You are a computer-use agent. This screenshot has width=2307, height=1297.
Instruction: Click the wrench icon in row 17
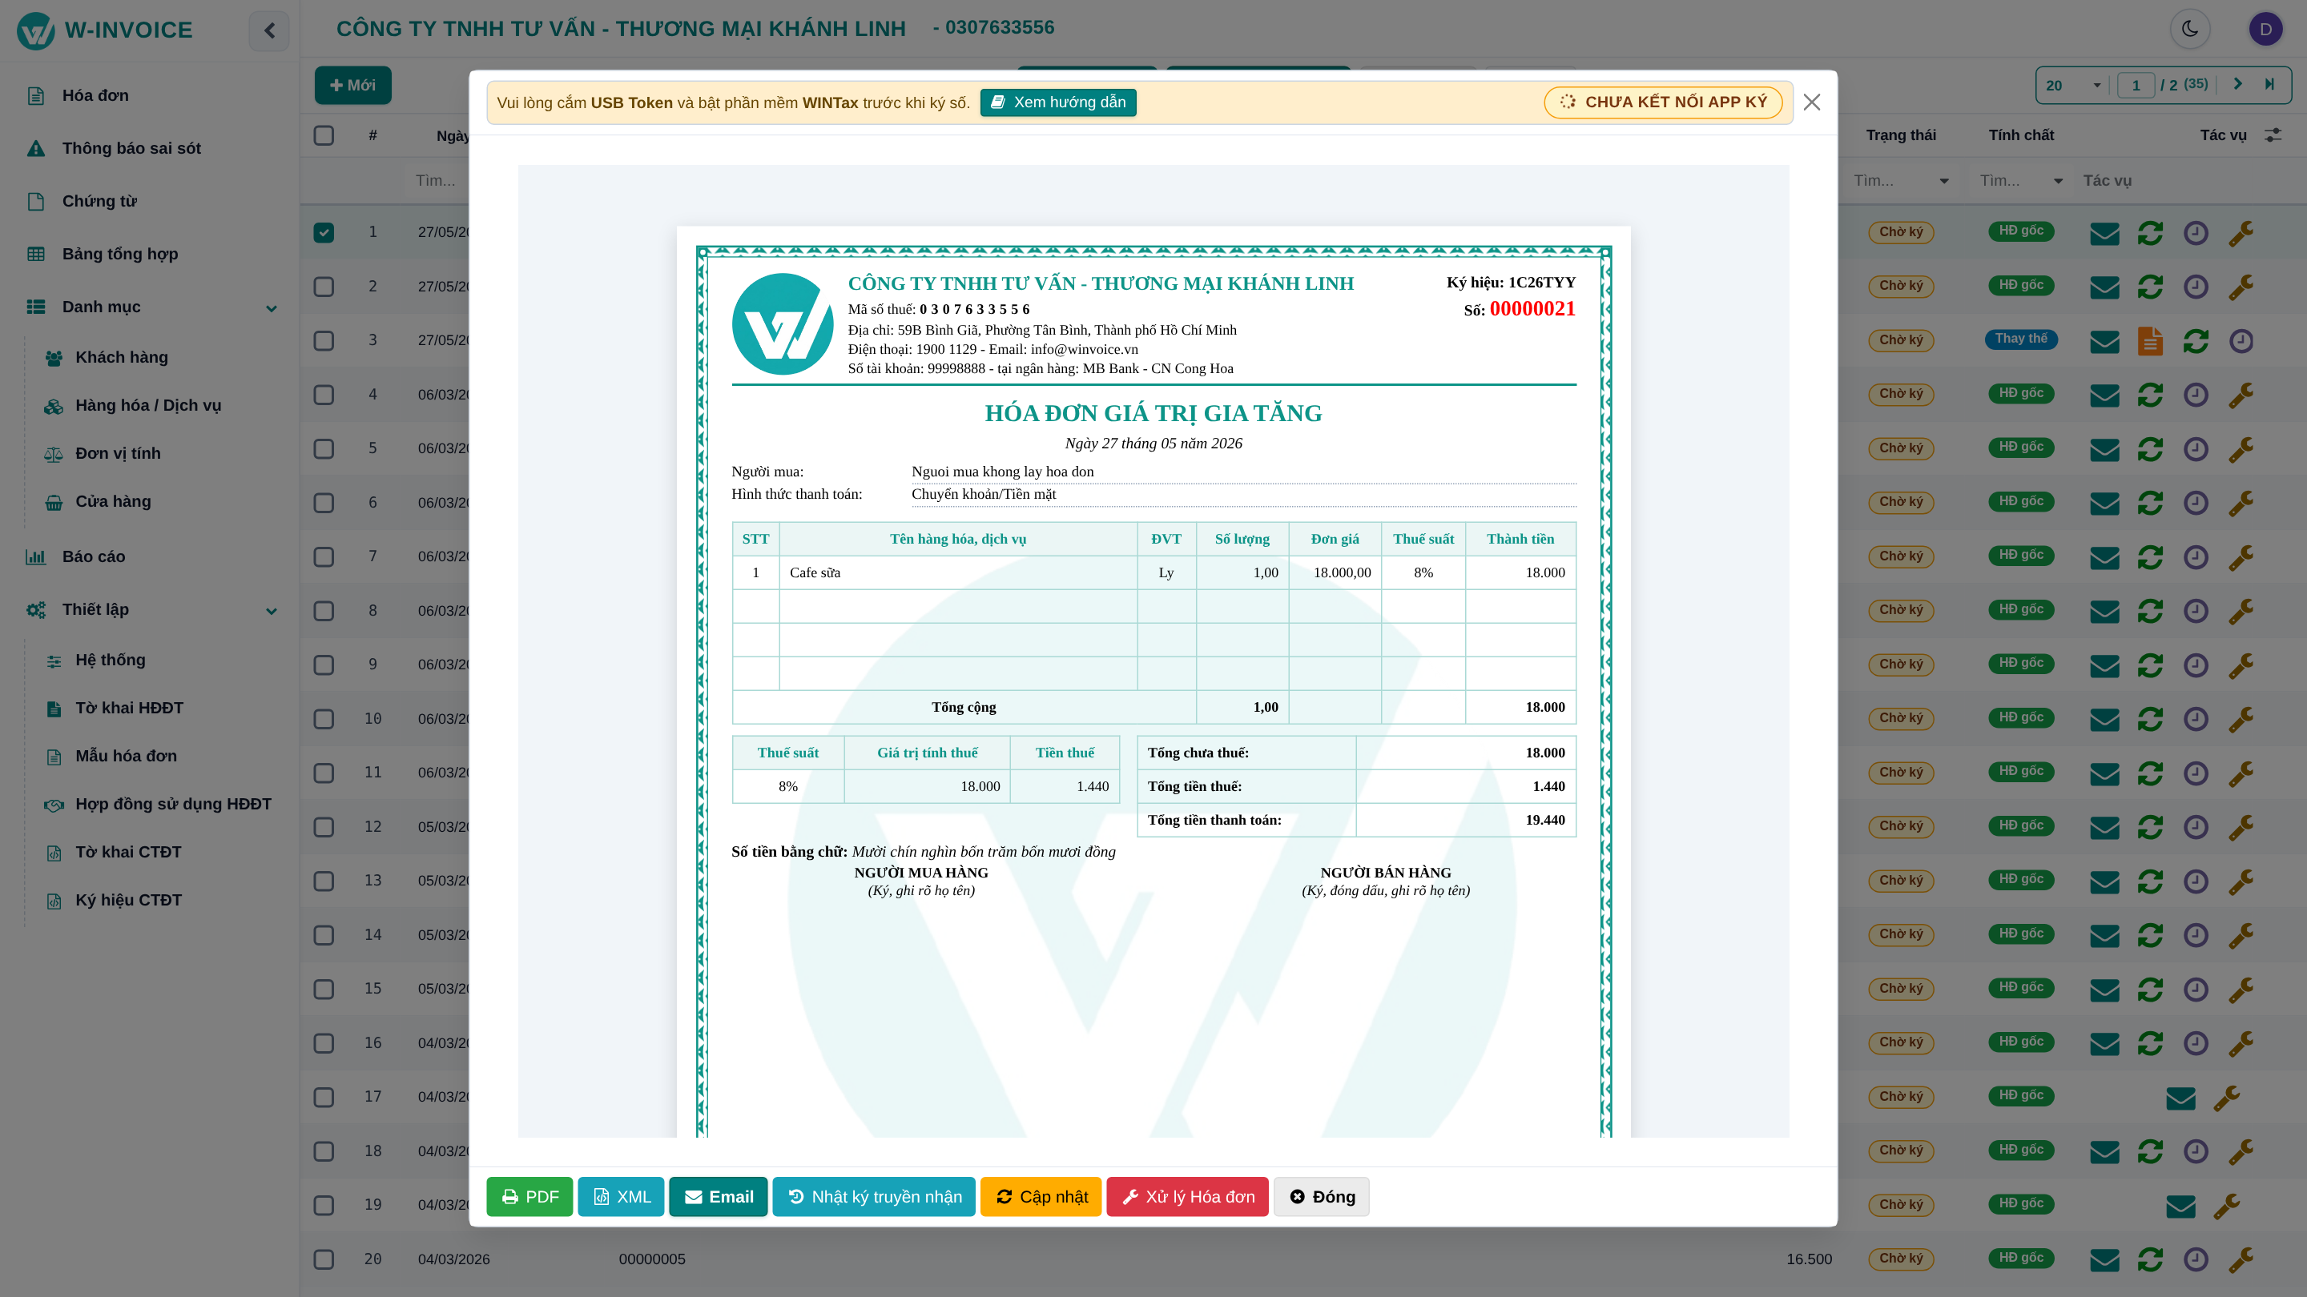click(2226, 1098)
